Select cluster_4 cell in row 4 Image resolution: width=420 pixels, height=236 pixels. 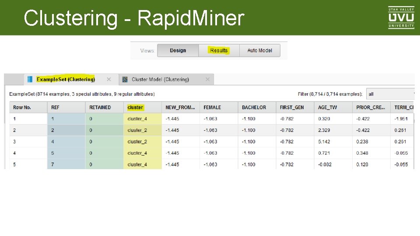[143, 153]
